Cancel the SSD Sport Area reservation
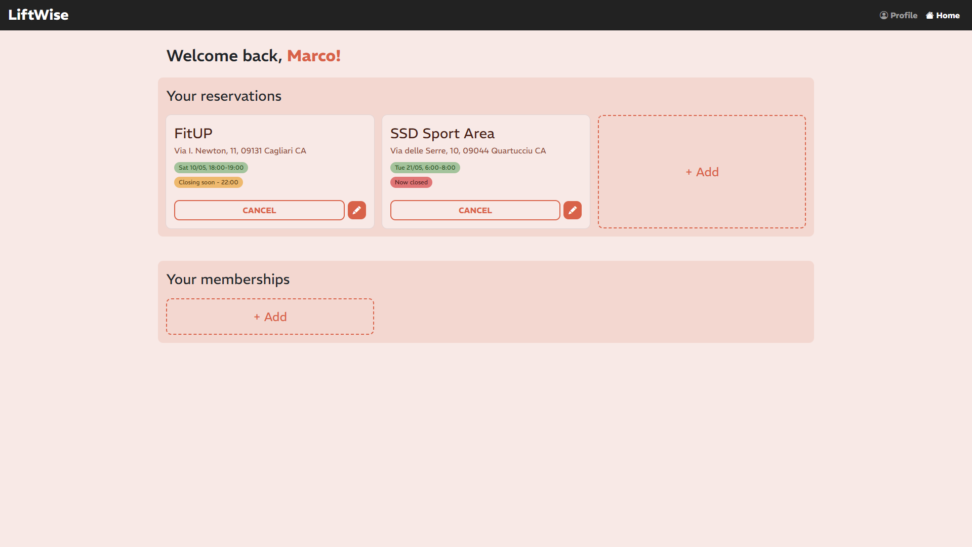The width and height of the screenshot is (972, 547). tap(475, 210)
